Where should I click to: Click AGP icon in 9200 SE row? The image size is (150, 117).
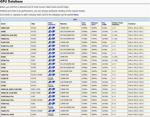coord(52,49)
